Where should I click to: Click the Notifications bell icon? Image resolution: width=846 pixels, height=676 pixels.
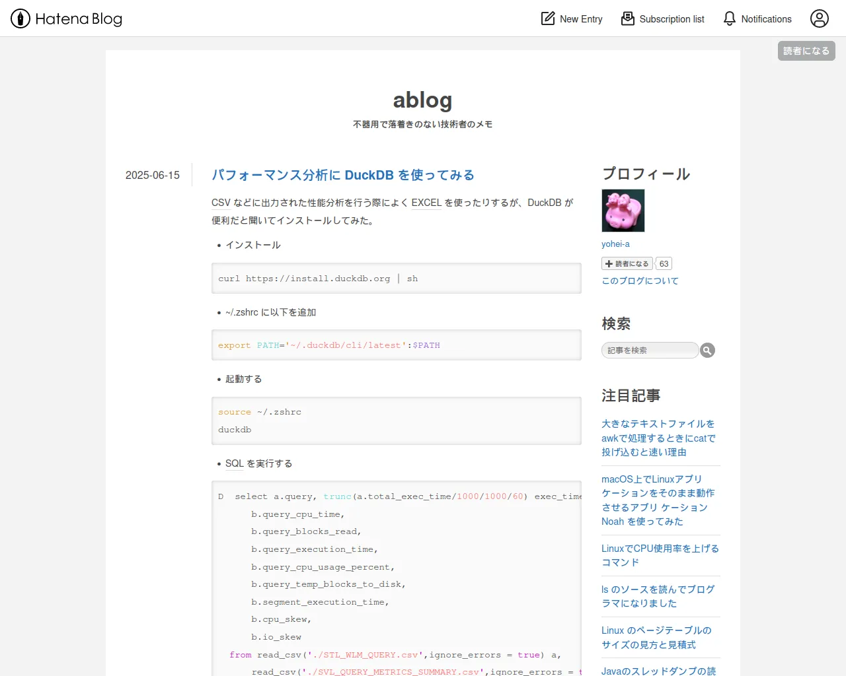[x=730, y=18]
